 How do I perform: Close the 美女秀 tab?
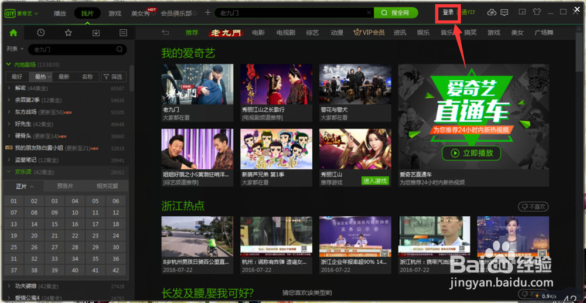click(x=153, y=13)
